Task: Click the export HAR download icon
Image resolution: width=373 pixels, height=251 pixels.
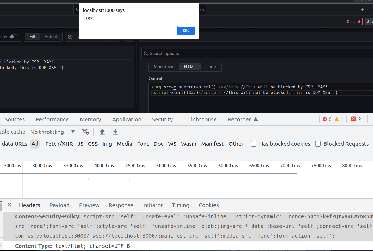Action: click(115, 132)
